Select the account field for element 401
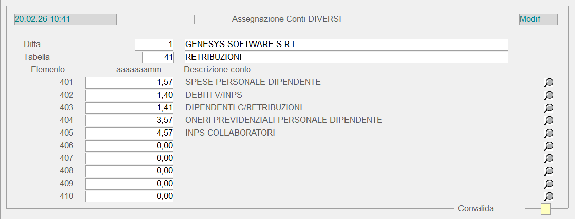 [x=129, y=82]
